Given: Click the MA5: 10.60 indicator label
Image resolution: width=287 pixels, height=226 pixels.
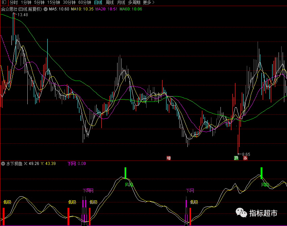Looking at the screenshot, I should pyautogui.click(x=59, y=9).
